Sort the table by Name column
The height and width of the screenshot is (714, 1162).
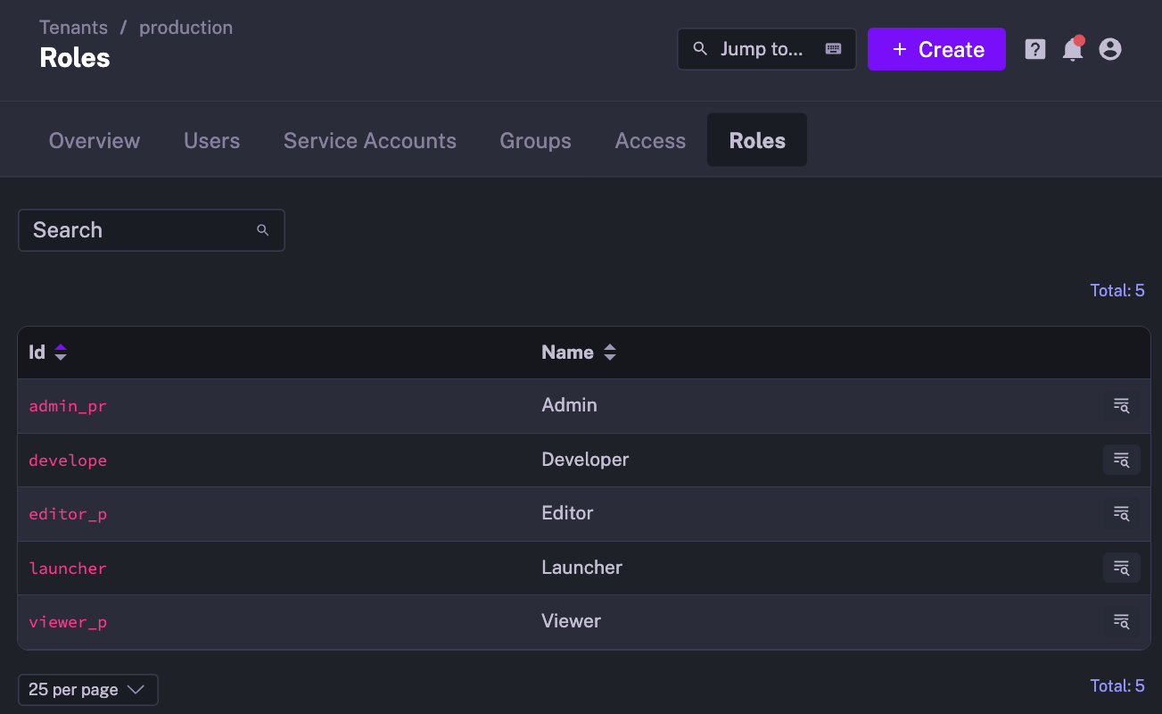pos(609,353)
